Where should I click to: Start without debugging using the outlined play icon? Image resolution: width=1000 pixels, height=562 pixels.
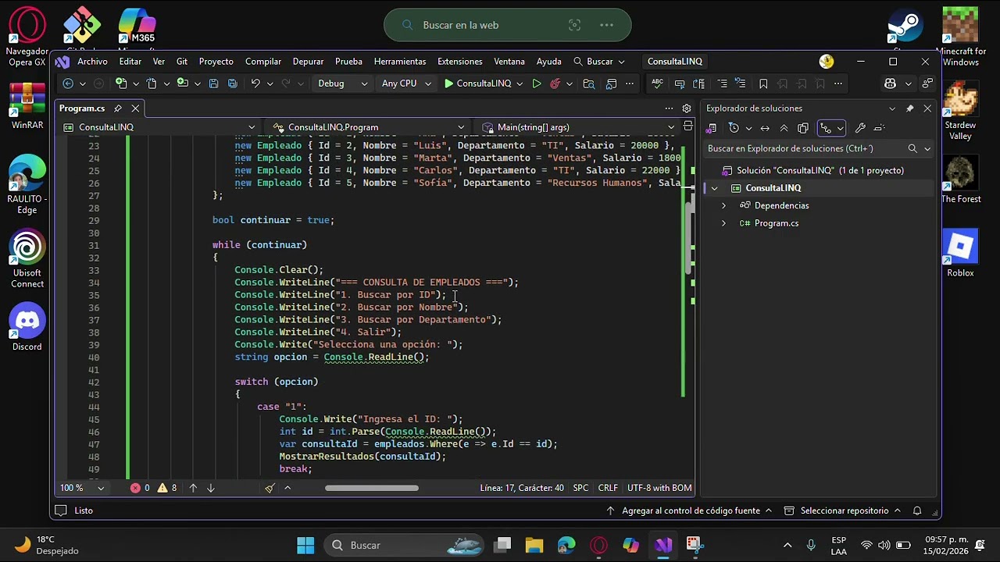pos(537,84)
